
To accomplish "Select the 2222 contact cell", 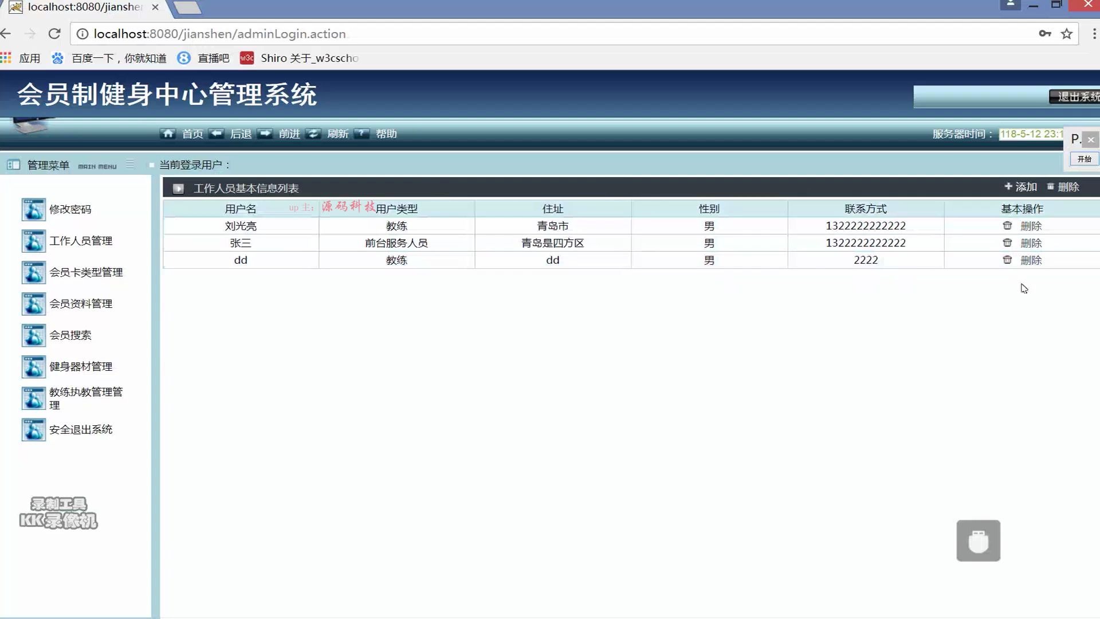I will pos(866,260).
